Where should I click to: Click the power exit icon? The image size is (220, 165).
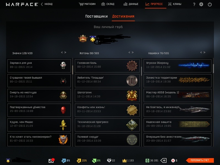click(210, 4)
